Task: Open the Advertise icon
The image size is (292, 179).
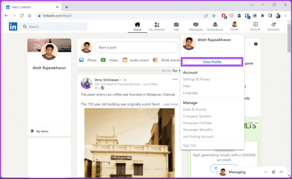Action: [273, 27]
